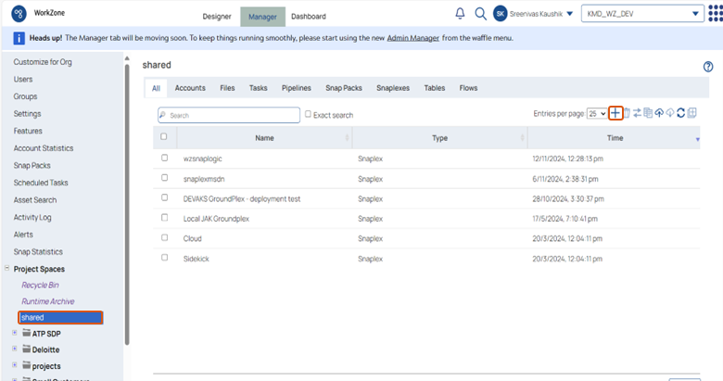Select the Accounts asset tab

click(x=190, y=88)
